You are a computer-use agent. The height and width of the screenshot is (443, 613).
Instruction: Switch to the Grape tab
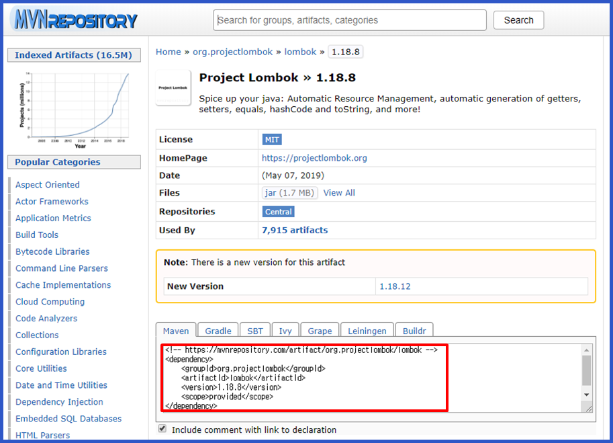click(x=320, y=330)
